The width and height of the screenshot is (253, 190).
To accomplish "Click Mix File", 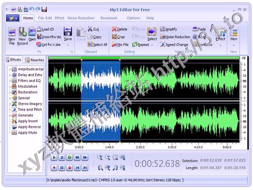I will (x=120, y=44).
